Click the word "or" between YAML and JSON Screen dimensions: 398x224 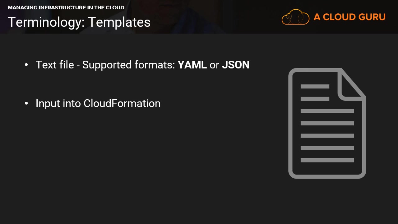214,65
